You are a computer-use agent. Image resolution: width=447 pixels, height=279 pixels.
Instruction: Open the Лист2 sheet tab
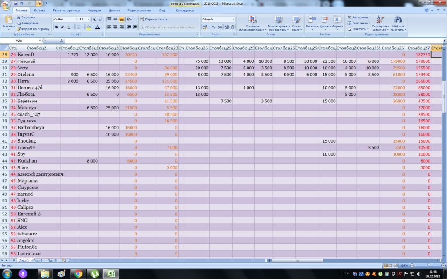point(38,260)
